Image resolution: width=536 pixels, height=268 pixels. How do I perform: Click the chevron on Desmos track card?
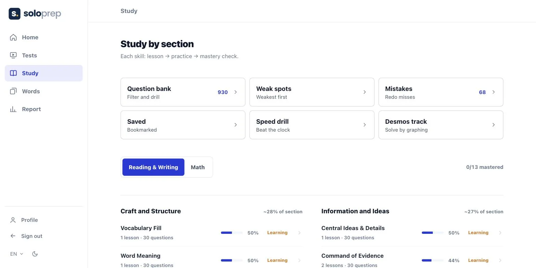[493, 125]
